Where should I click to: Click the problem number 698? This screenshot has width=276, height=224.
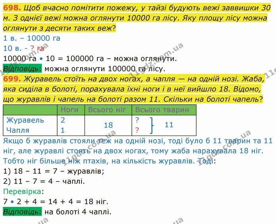12,8
